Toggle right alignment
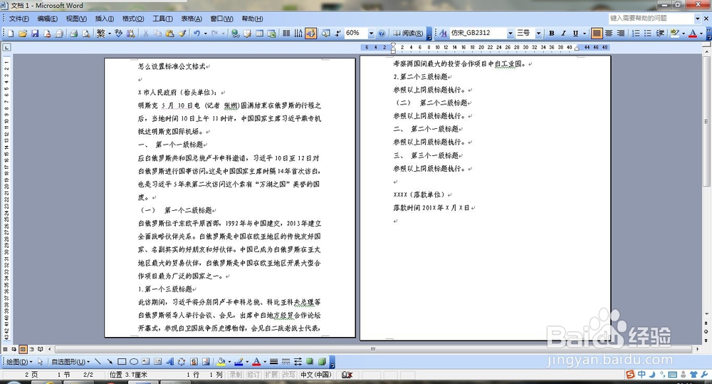The width and height of the screenshot is (712, 384). [621, 33]
